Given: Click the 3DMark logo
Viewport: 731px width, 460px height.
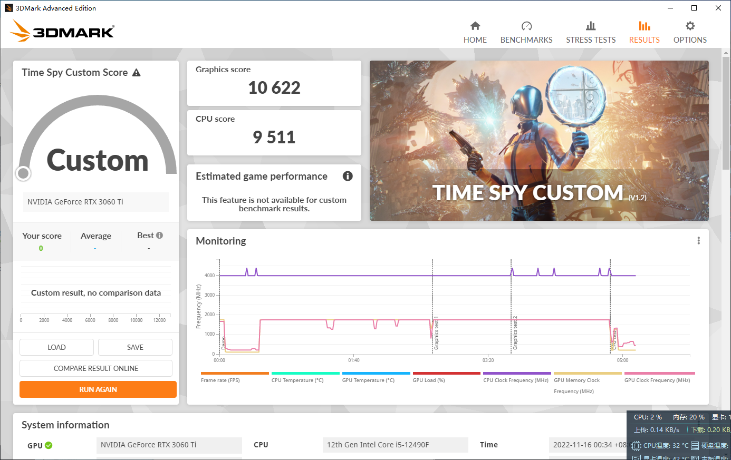Looking at the screenshot, I should pyautogui.click(x=62, y=31).
